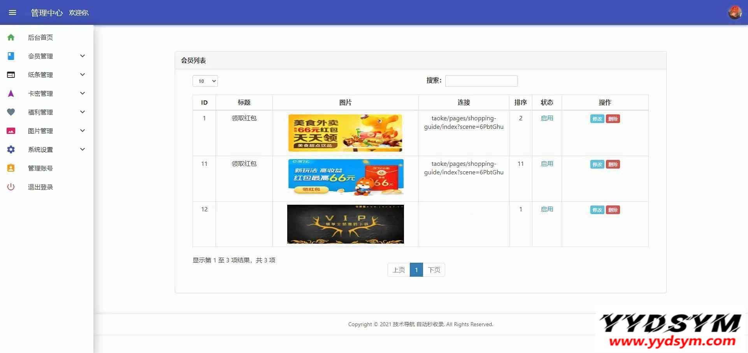
Task: Focus the 搜索 search input field
Action: (481, 81)
